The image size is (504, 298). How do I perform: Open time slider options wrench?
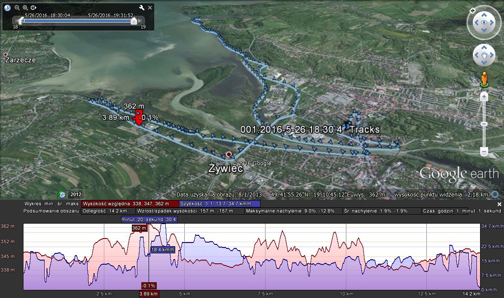pyautogui.click(x=141, y=8)
